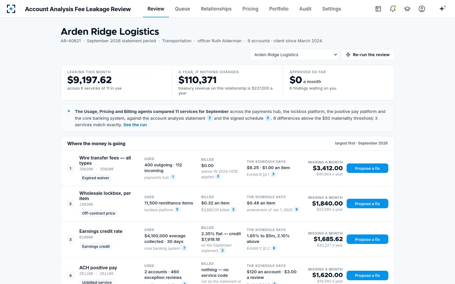Click the 'Expired waiver' tag
Viewport: 455px width, 284px height.
95,178
